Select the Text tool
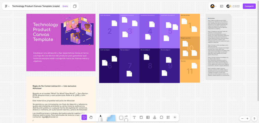This screenshot has width=259, height=123. [134, 117]
